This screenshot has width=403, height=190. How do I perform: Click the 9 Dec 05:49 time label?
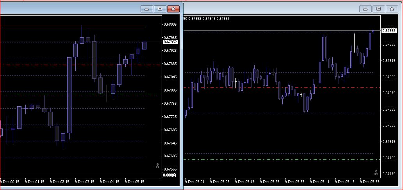[x=345, y=182]
